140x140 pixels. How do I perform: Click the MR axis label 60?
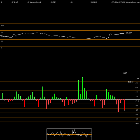tap(136, 88)
